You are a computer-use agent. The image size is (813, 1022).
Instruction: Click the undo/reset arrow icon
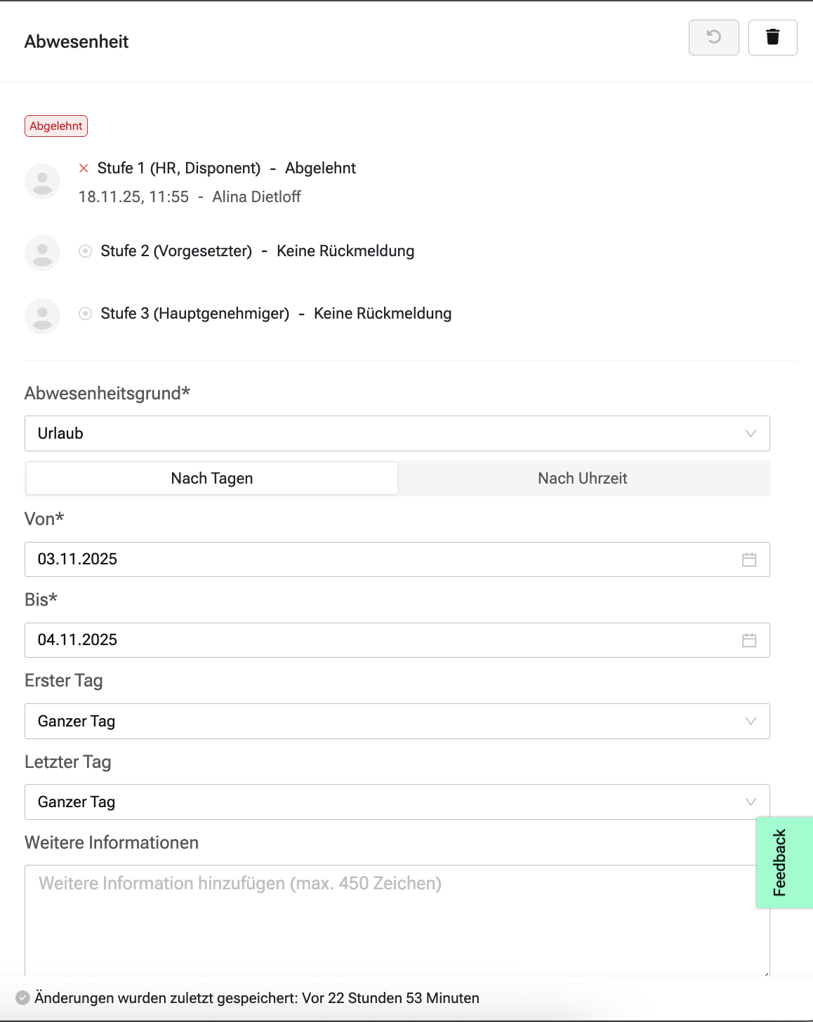pyautogui.click(x=713, y=37)
